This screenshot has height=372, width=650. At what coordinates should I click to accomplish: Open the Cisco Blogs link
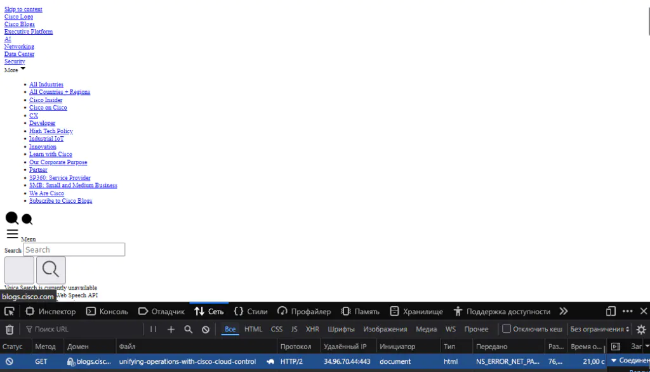(x=20, y=24)
